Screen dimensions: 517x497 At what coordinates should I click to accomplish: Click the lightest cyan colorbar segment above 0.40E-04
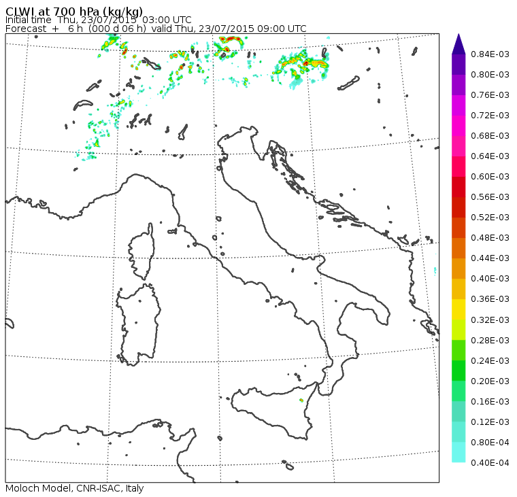pyautogui.click(x=458, y=453)
